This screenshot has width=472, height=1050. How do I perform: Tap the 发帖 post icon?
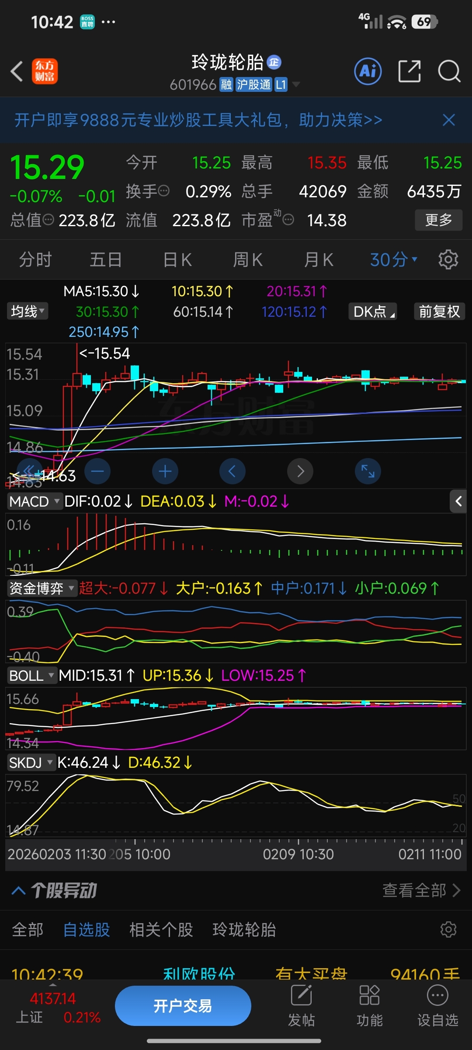[x=301, y=1006]
